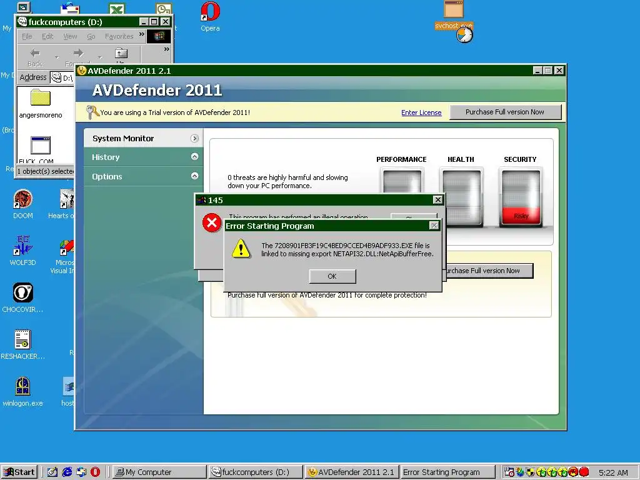Click Forward arrow in Explorer toolbar
640x480 pixels.
coord(78,53)
